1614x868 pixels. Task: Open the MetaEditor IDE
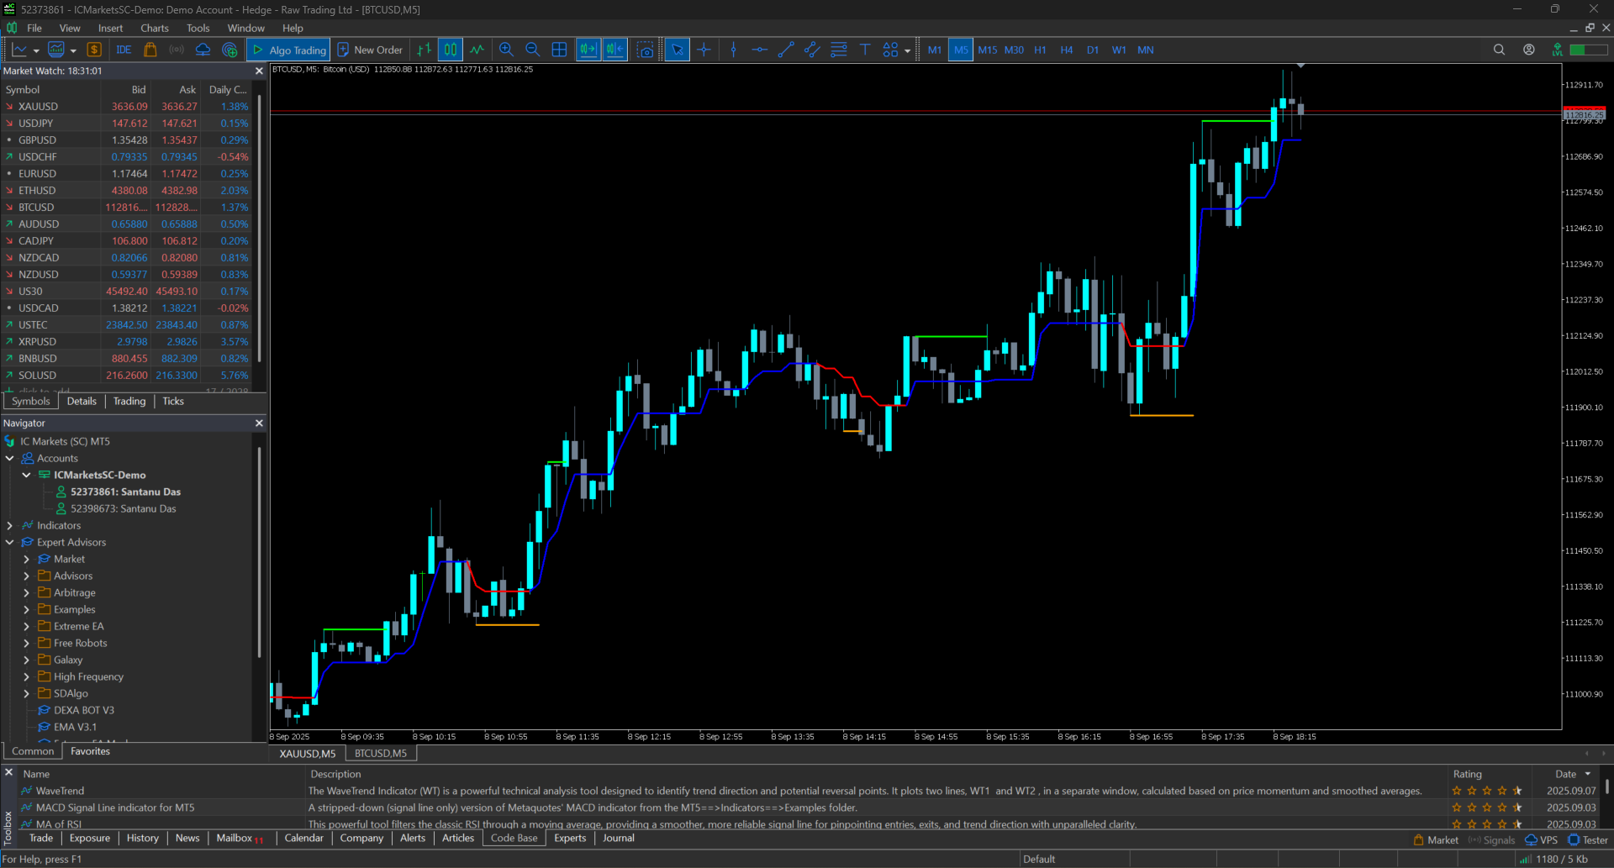tap(124, 50)
